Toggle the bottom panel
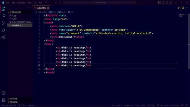This screenshot has width=190, height=107. [163, 3]
